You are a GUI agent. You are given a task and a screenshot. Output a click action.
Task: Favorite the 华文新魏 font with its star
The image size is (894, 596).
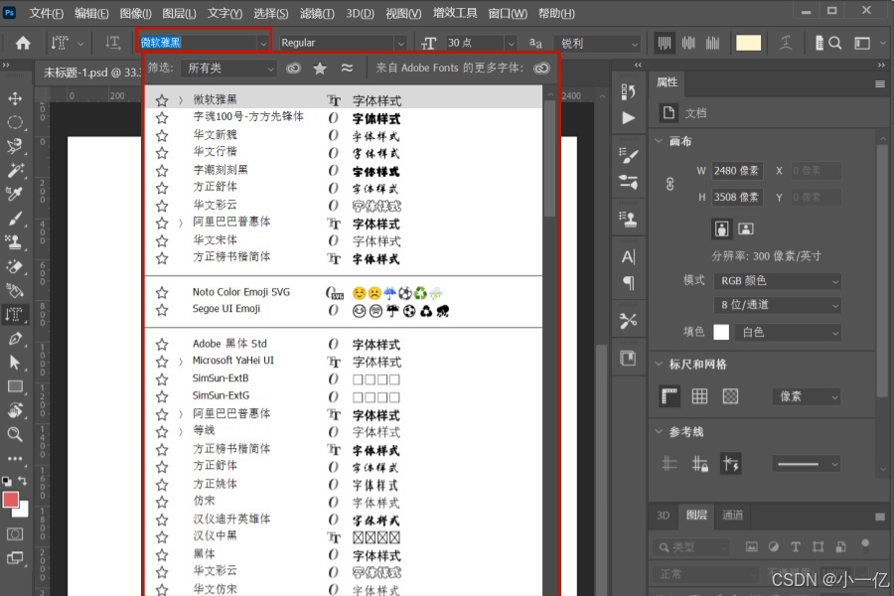coord(162,135)
